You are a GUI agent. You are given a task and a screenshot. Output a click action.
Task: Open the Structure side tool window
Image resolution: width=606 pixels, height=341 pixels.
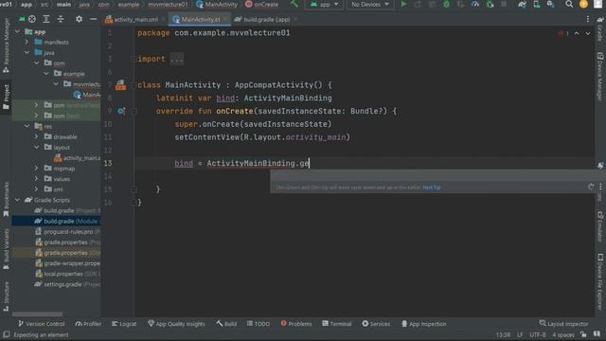(x=7, y=296)
